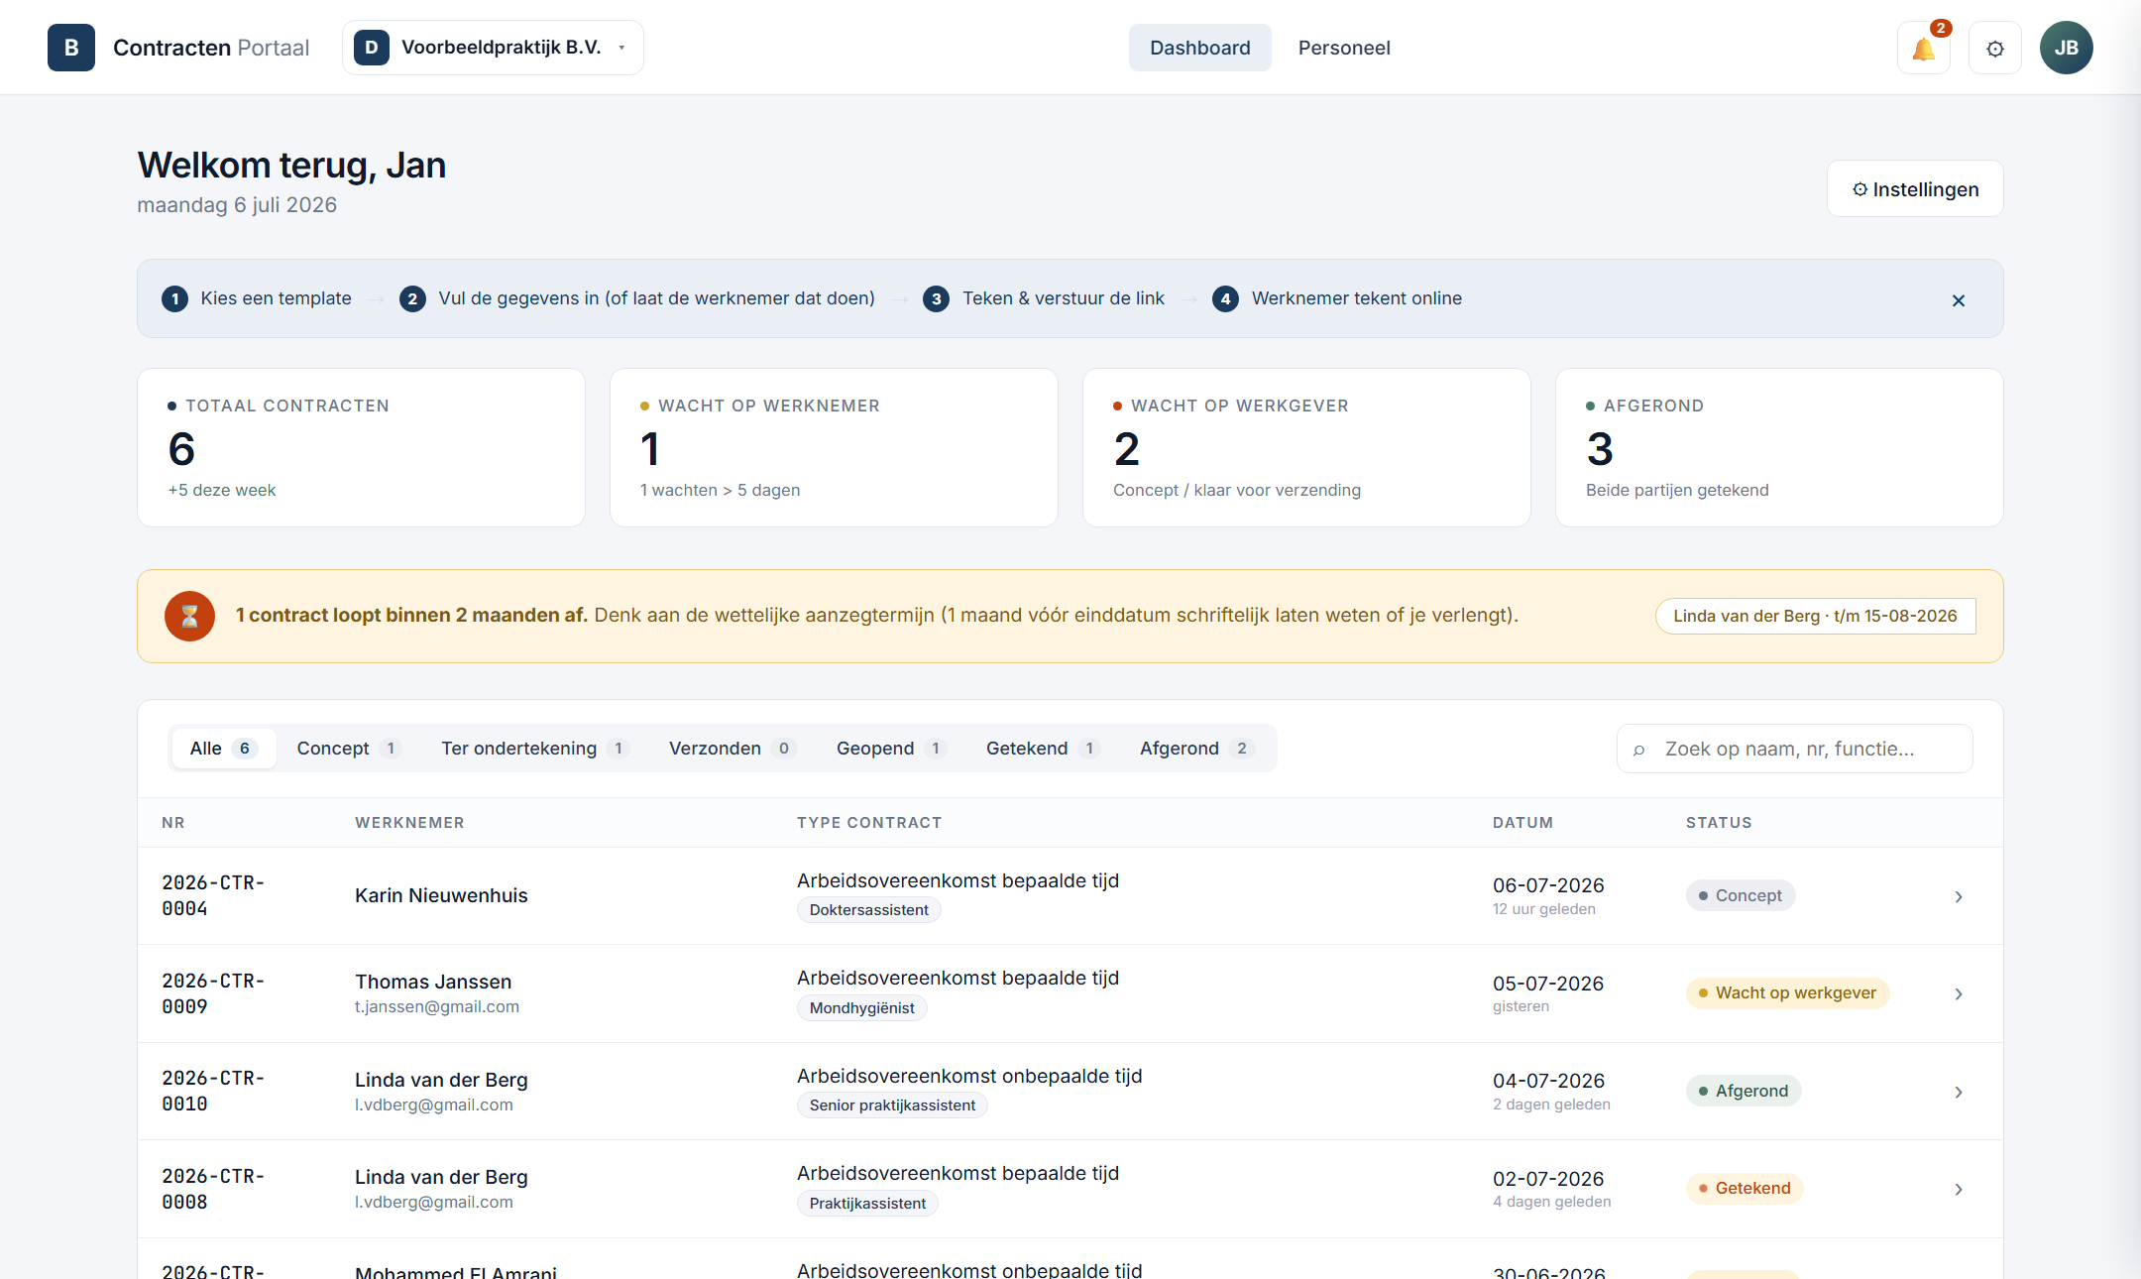This screenshot has height=1279, width=2141.
Task: Select the Alle filter tab
Action: pos(223,749)
